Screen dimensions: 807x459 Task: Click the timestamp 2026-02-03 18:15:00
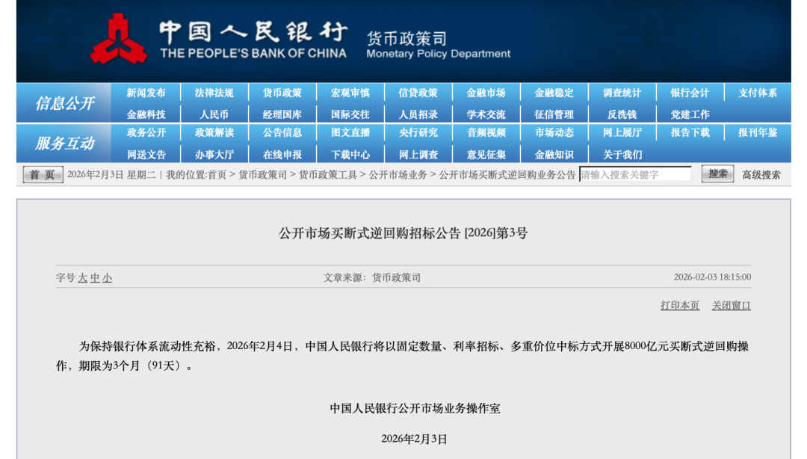(712, 277)
